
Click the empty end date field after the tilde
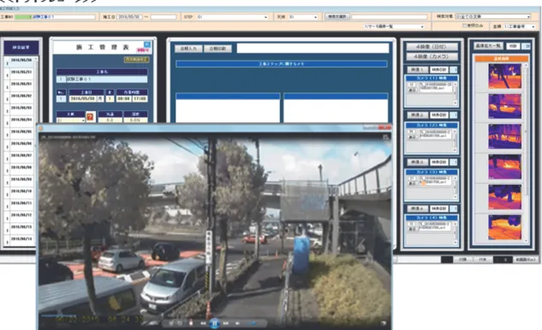pos(164,17)
